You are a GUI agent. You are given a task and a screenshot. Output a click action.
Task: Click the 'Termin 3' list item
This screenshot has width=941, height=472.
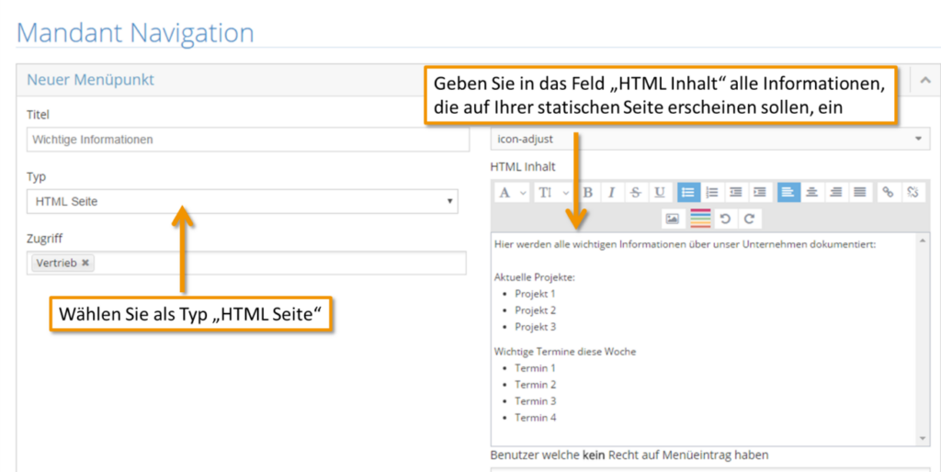536,400
